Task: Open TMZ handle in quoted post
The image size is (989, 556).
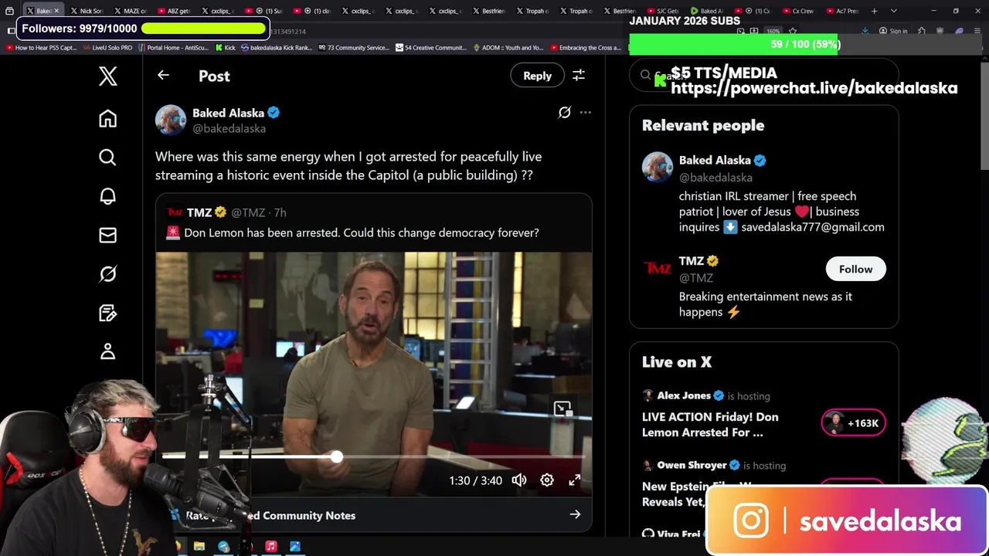Action: tap(247, 212)
